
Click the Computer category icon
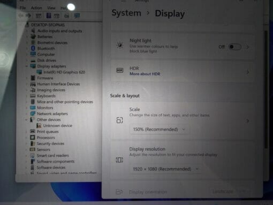pos(33,54)
